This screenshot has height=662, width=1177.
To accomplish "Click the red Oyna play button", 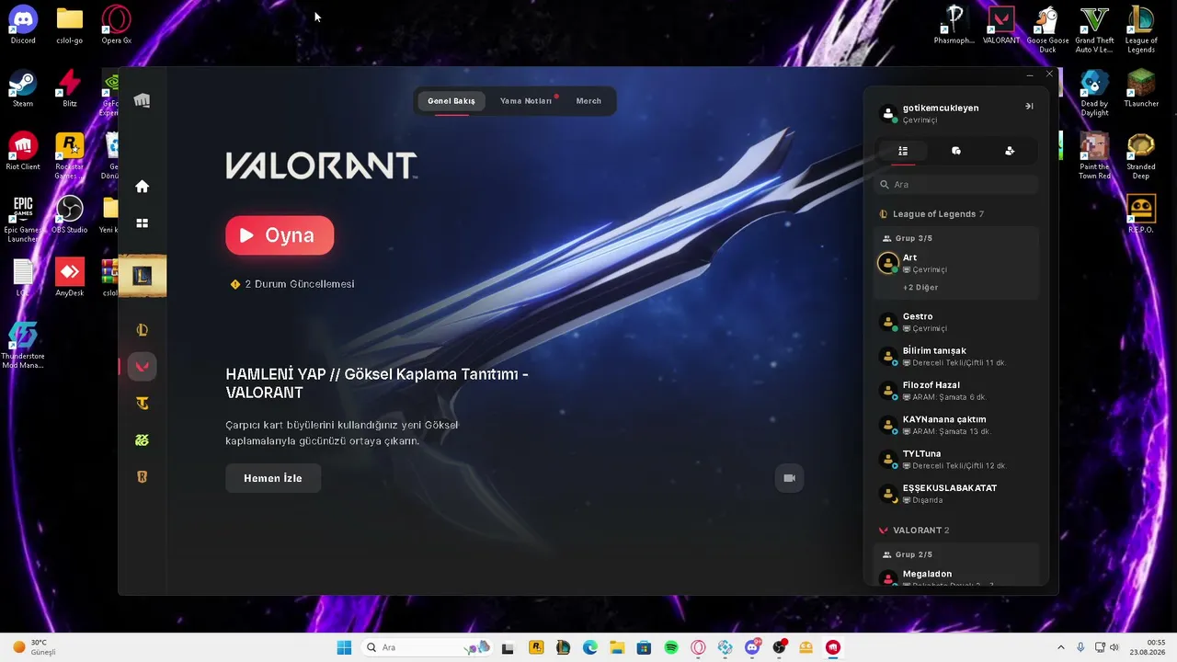I will tap(280, 235).
